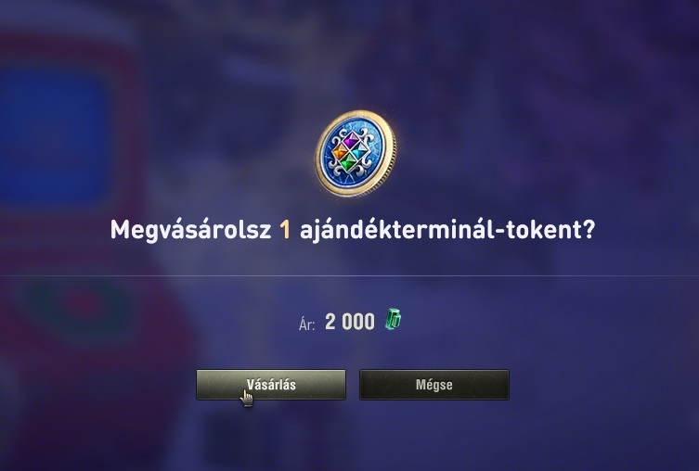Viewport: 699px width, 471px height.
Task: Click the green gem currency icon
Action: [393, 319]
